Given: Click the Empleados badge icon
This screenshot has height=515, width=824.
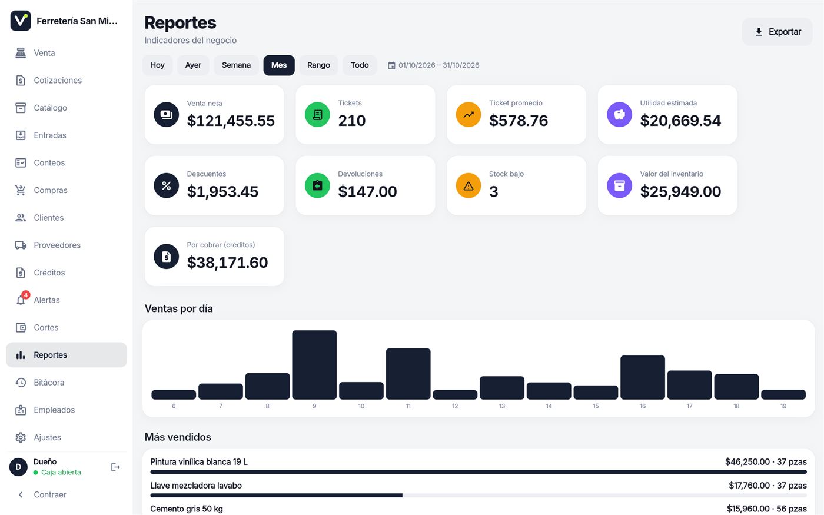Looking at the screenshot, I should click(21, 410).
